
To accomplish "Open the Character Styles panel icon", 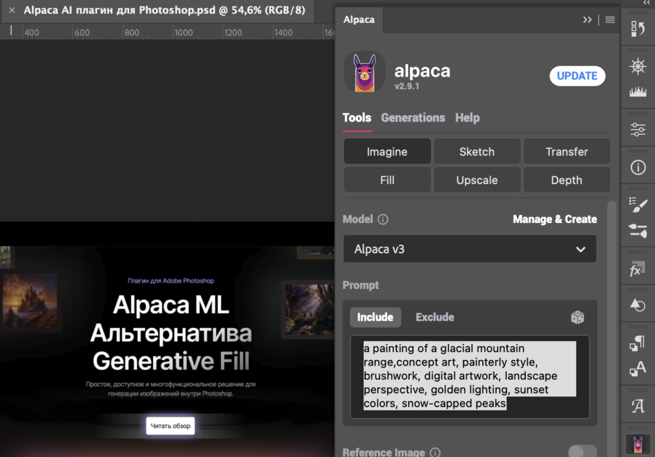I will pos(638,369).
